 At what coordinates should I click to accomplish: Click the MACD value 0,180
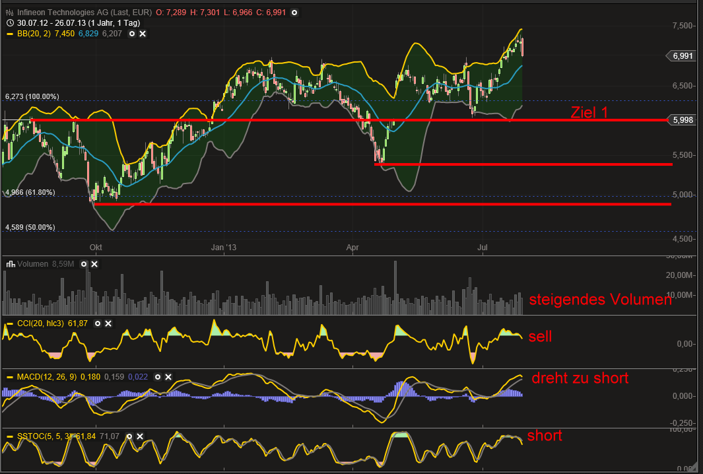point(90,377)
